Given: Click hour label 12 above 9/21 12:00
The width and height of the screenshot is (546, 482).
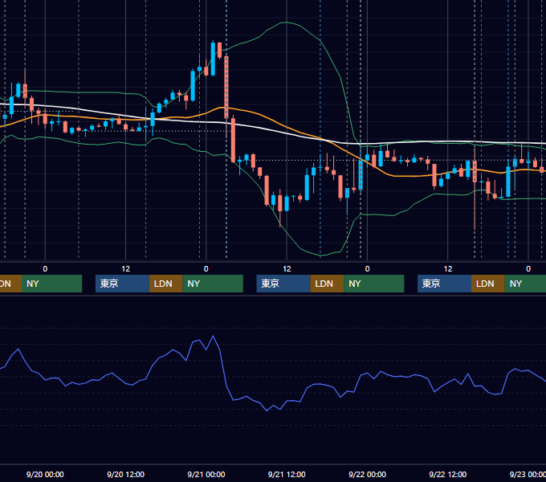Looking at the screenshot, I should point(287,269).
